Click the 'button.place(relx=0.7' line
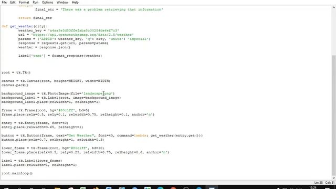336x189 pixels. point(52,140)
